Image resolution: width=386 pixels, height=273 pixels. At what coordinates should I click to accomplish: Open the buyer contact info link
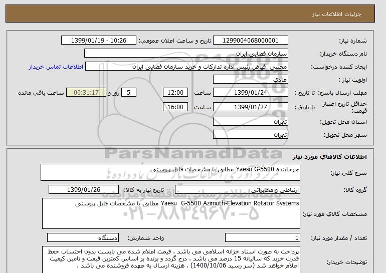tap(56, 67)
